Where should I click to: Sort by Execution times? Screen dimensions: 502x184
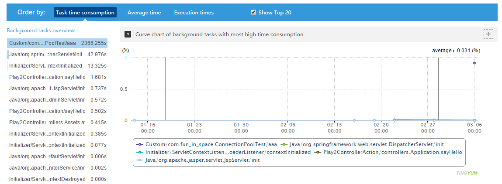point(194,13)
